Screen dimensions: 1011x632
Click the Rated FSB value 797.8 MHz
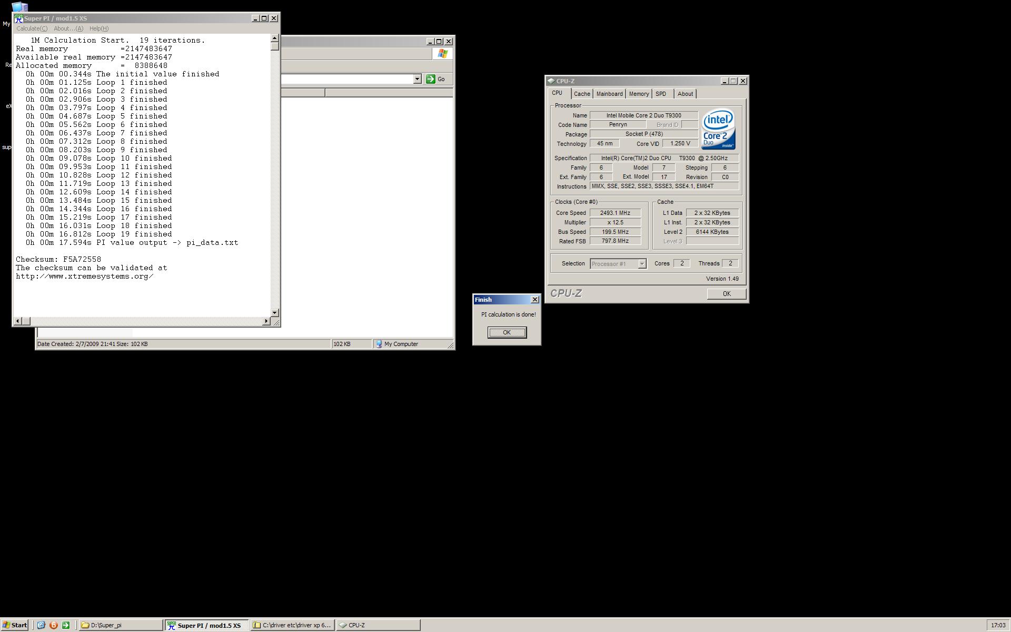(x=615, y=241)
